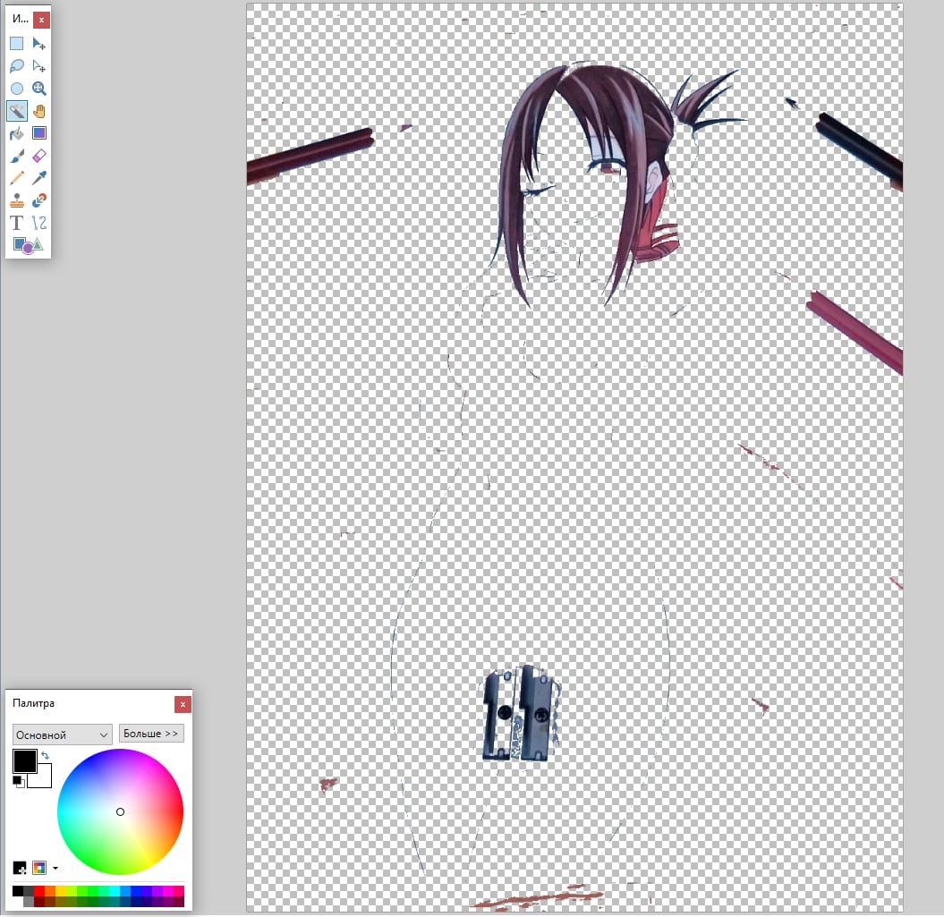944x917 pixels.
Task: Close the Палитра window
Action: [x=183, y=704]
